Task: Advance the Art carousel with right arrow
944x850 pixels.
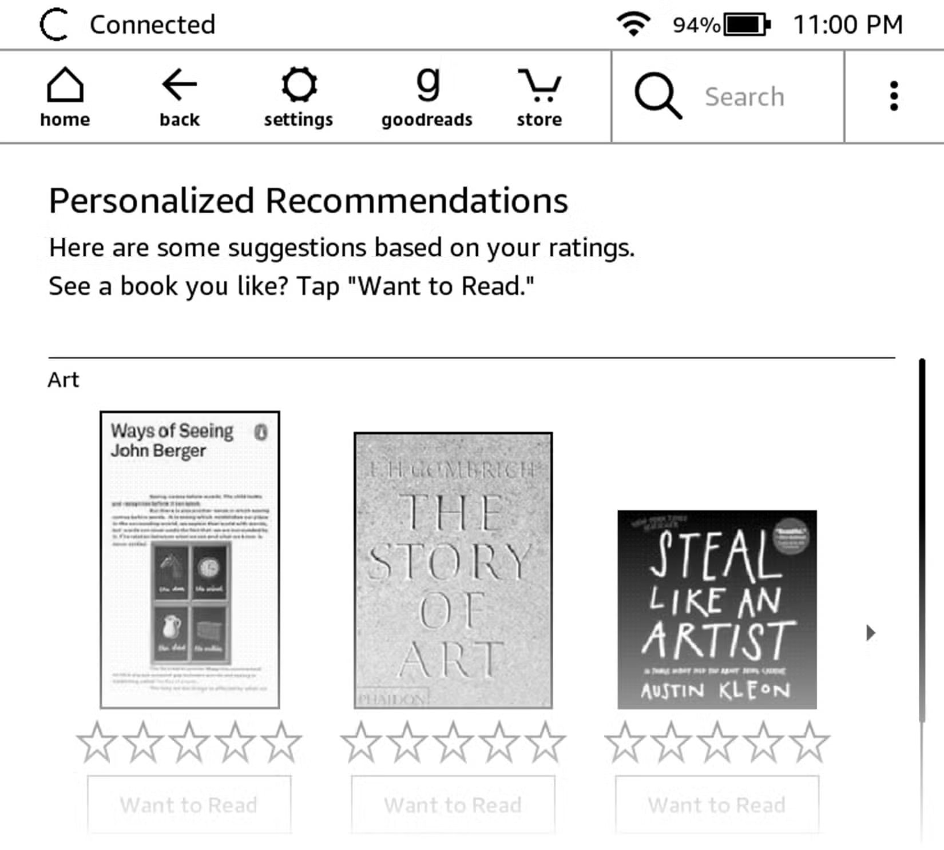Action: point(870,632)
